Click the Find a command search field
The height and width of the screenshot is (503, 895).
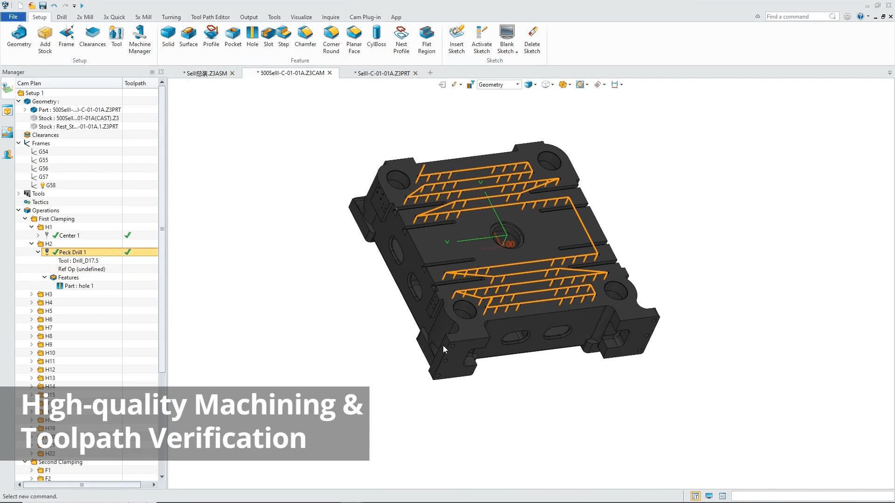796,17
